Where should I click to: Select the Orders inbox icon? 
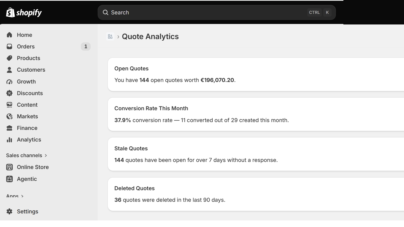tap(9, 46)
